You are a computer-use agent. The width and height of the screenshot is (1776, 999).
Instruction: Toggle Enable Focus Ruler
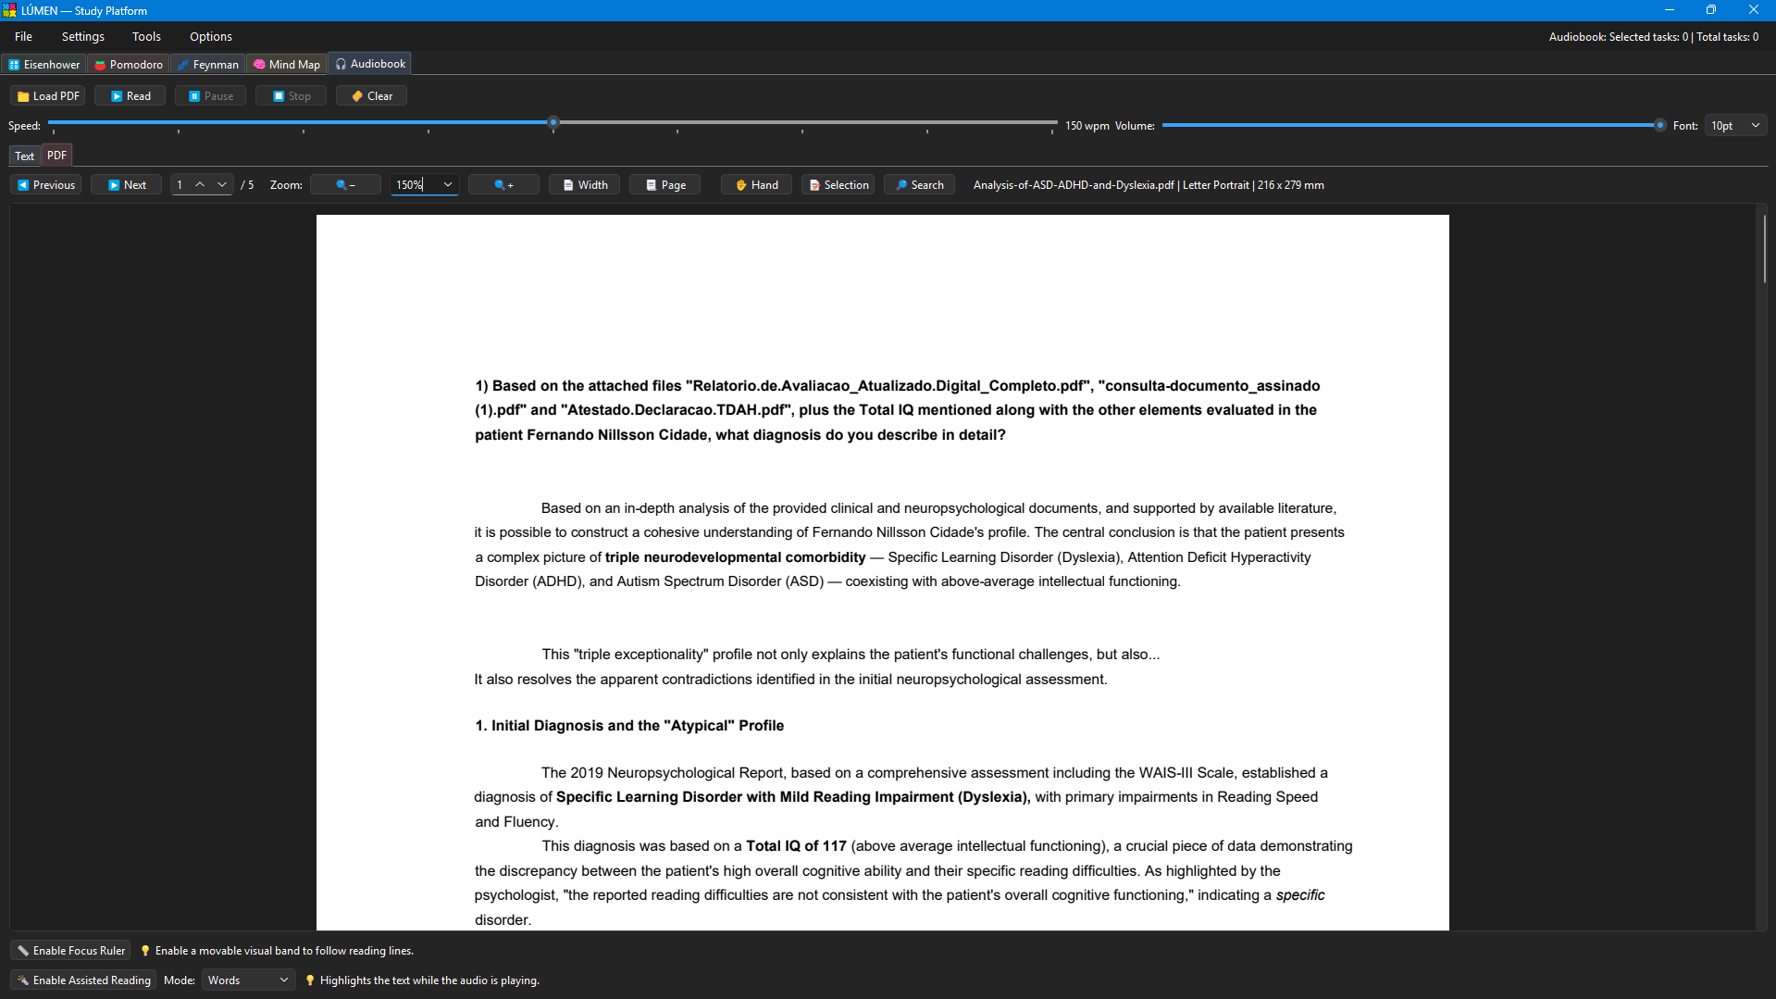[70, 951]
